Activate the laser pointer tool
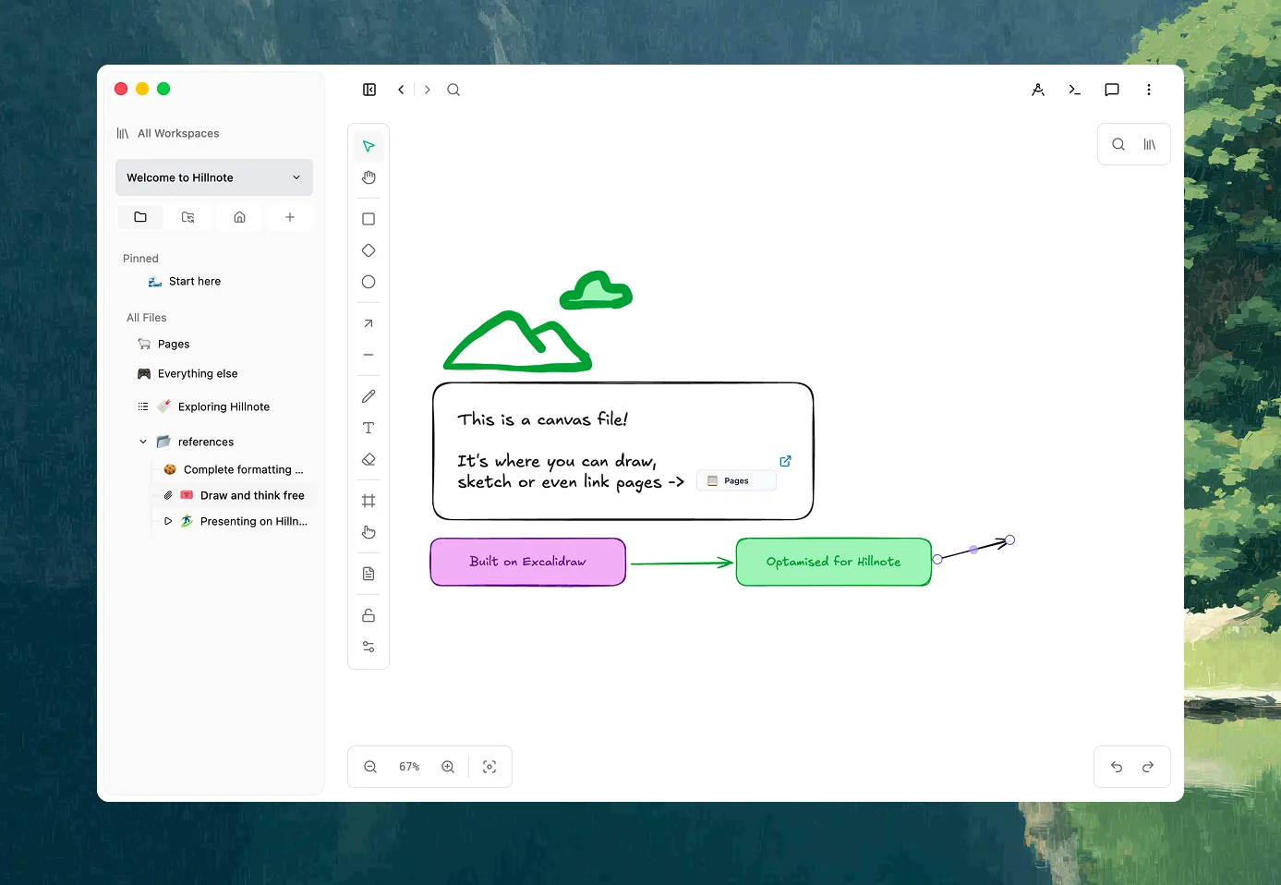 (369, 532)
